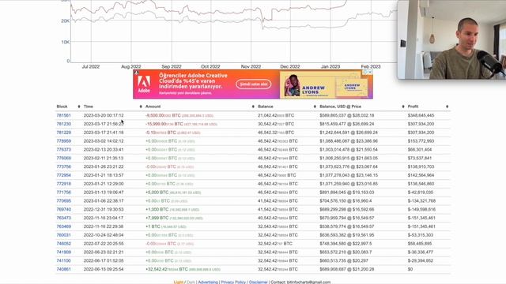Open block 770695 link
Screen dimensions: 506x284
[63, 201]
